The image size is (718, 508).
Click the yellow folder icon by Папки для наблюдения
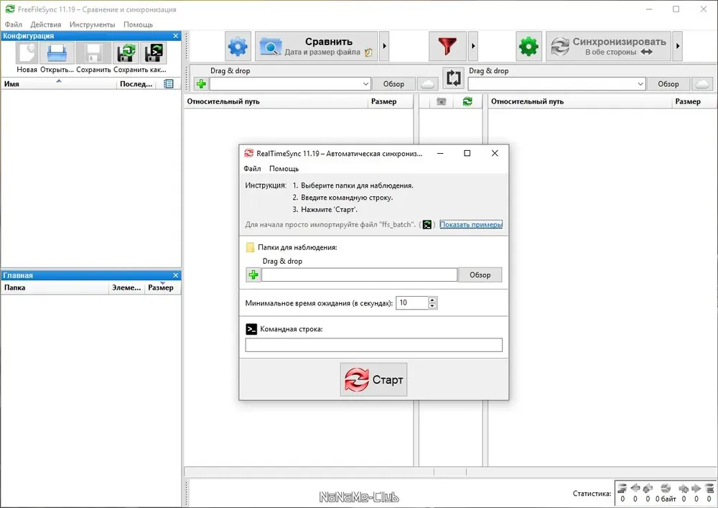pyautogui.click(x=250, y=247)
